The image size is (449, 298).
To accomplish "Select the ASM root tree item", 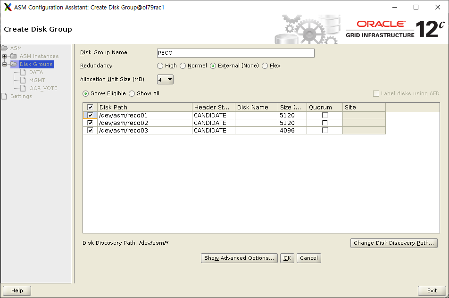I will pyautogui.click(x=16, y=48).
